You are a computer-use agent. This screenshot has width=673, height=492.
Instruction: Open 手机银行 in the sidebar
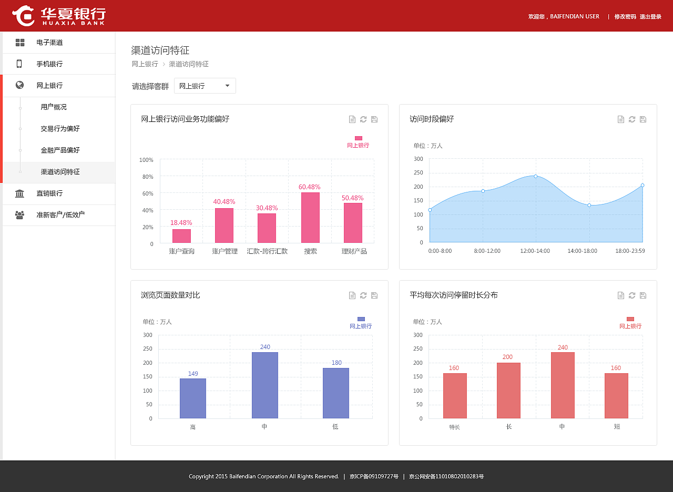click(x=59, y=64)
